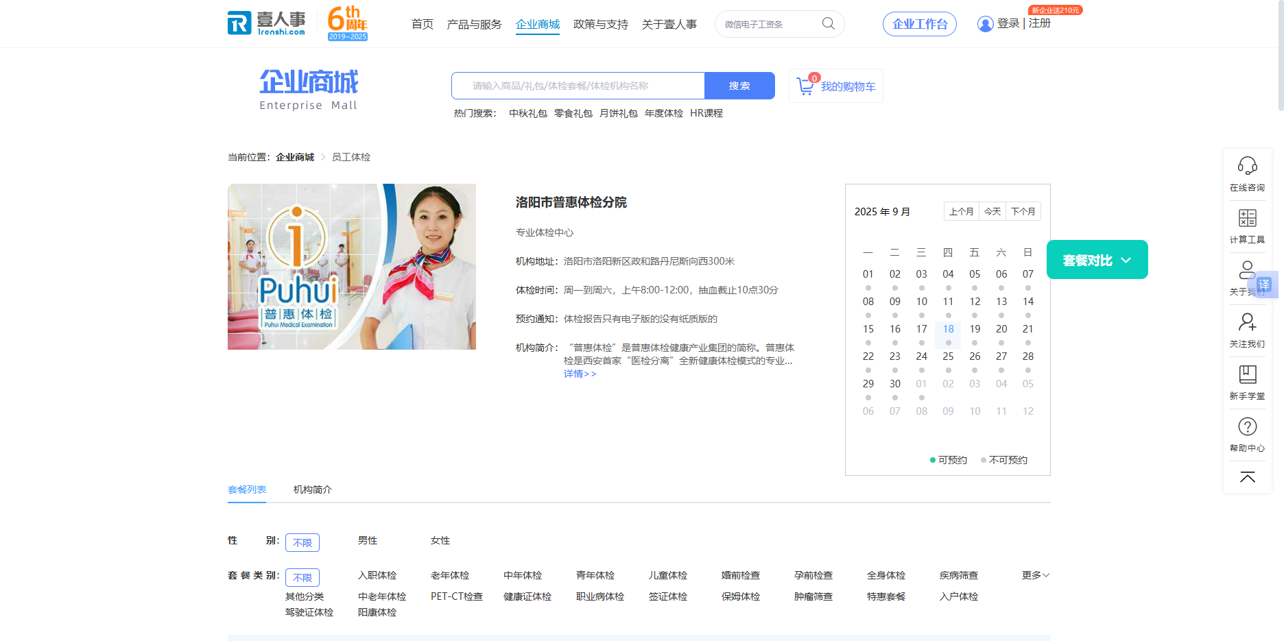Select 职业病体检 category filter
The image size is (1284, 641).
(600, 596)
